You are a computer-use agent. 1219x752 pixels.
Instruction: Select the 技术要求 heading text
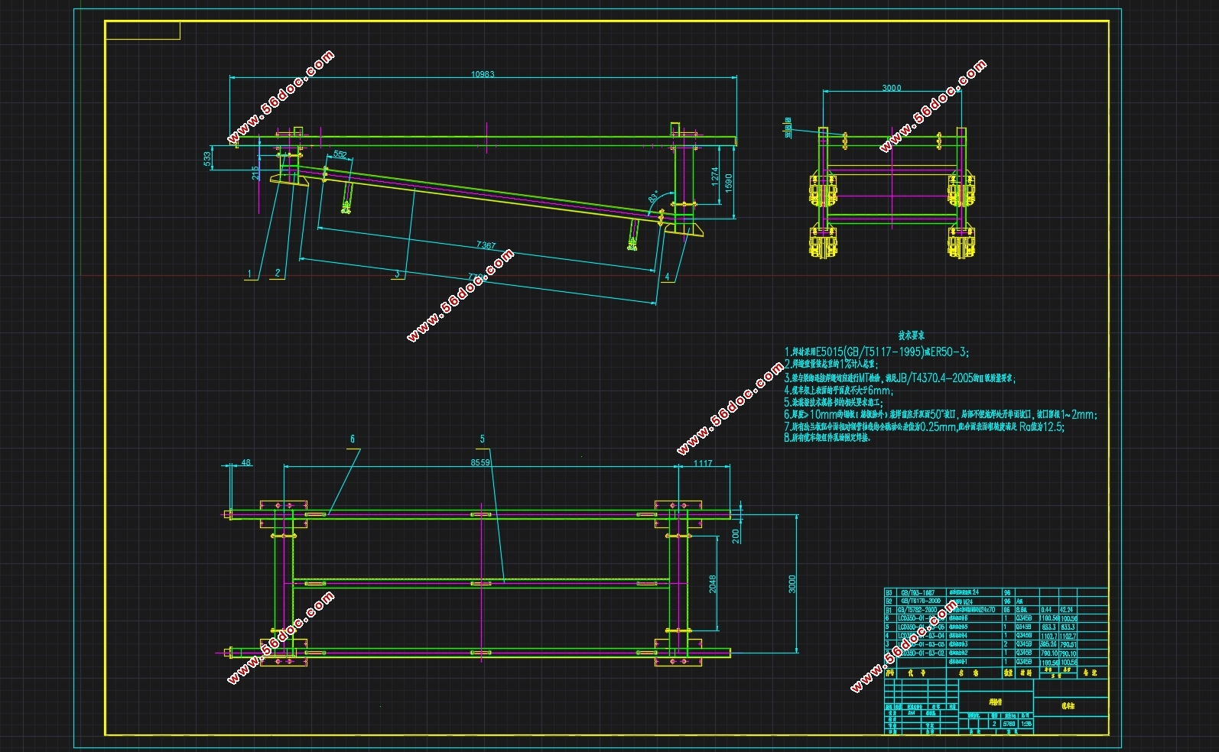pos(912,335)
